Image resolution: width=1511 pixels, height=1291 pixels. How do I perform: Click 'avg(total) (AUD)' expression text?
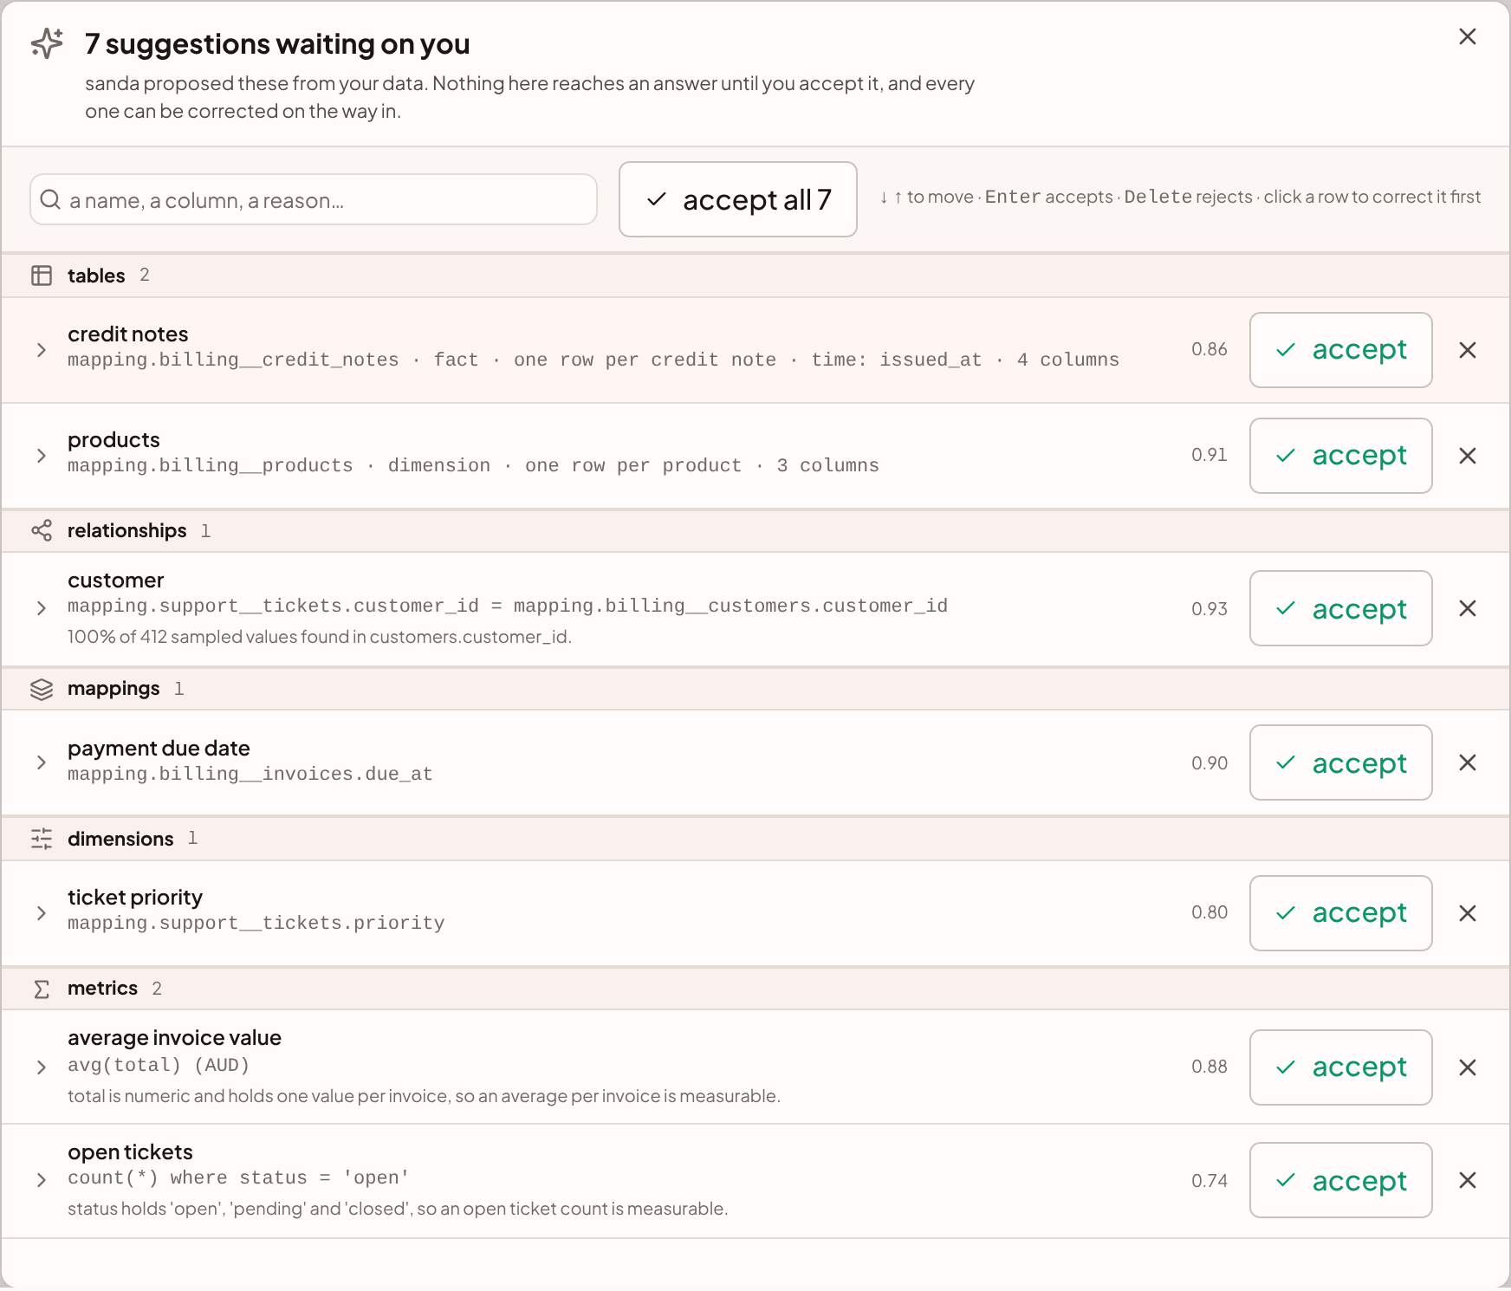tap(159, 1065)
